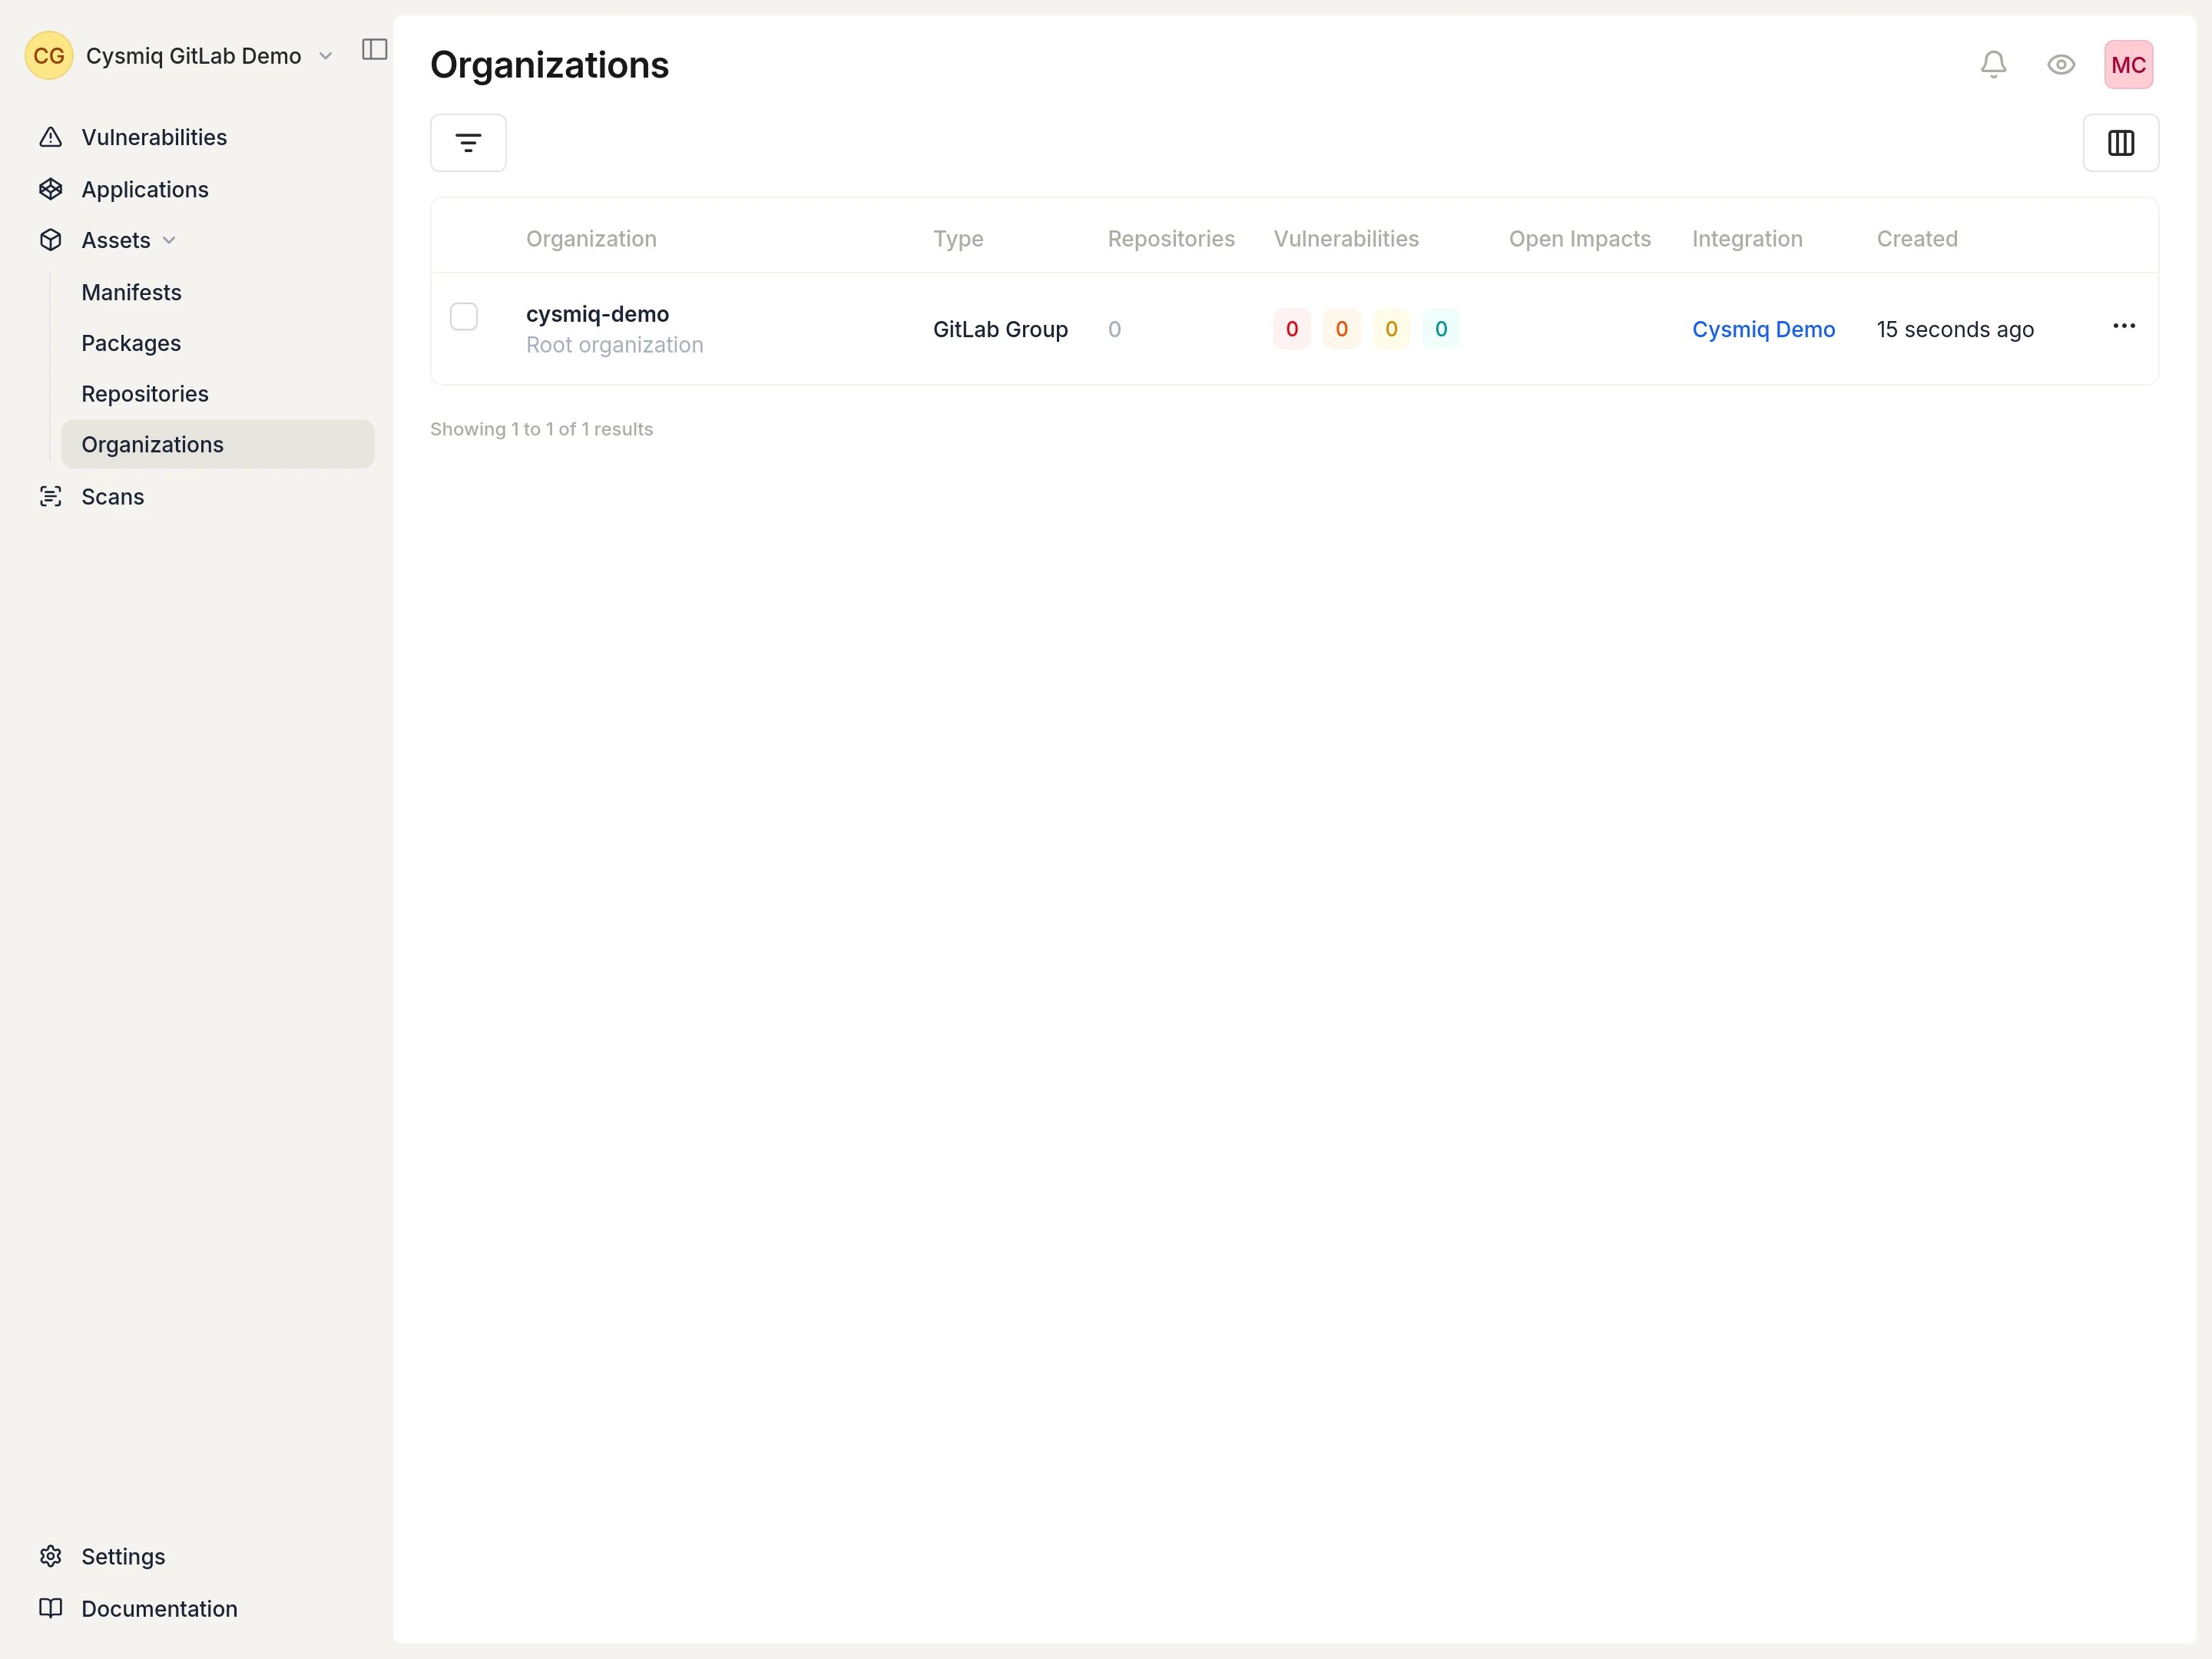Open the column layout button
The height and width of the screenshot is (1659, 2212).
point(2120,143)
